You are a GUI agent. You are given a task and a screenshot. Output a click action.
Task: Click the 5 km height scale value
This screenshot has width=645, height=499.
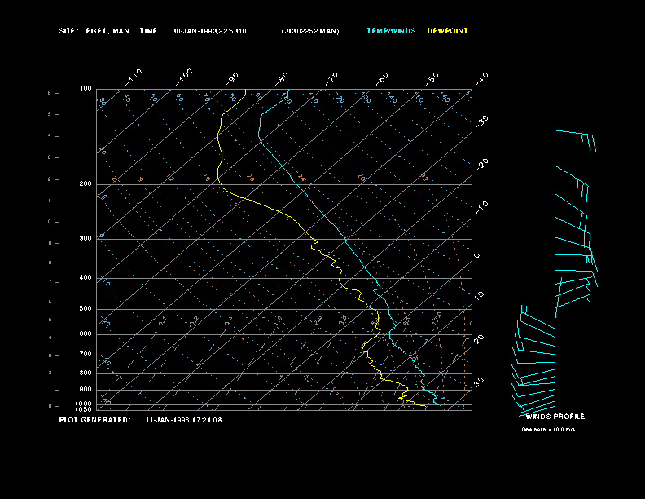pos(50,320)
